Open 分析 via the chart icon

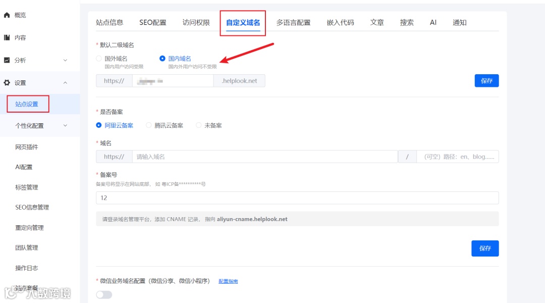coord(6,59)
